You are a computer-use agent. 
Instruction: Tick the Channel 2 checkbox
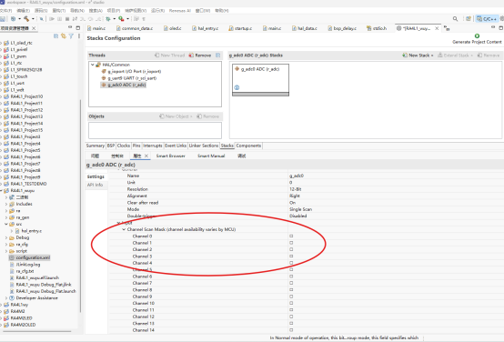click(x=291, y=250)
